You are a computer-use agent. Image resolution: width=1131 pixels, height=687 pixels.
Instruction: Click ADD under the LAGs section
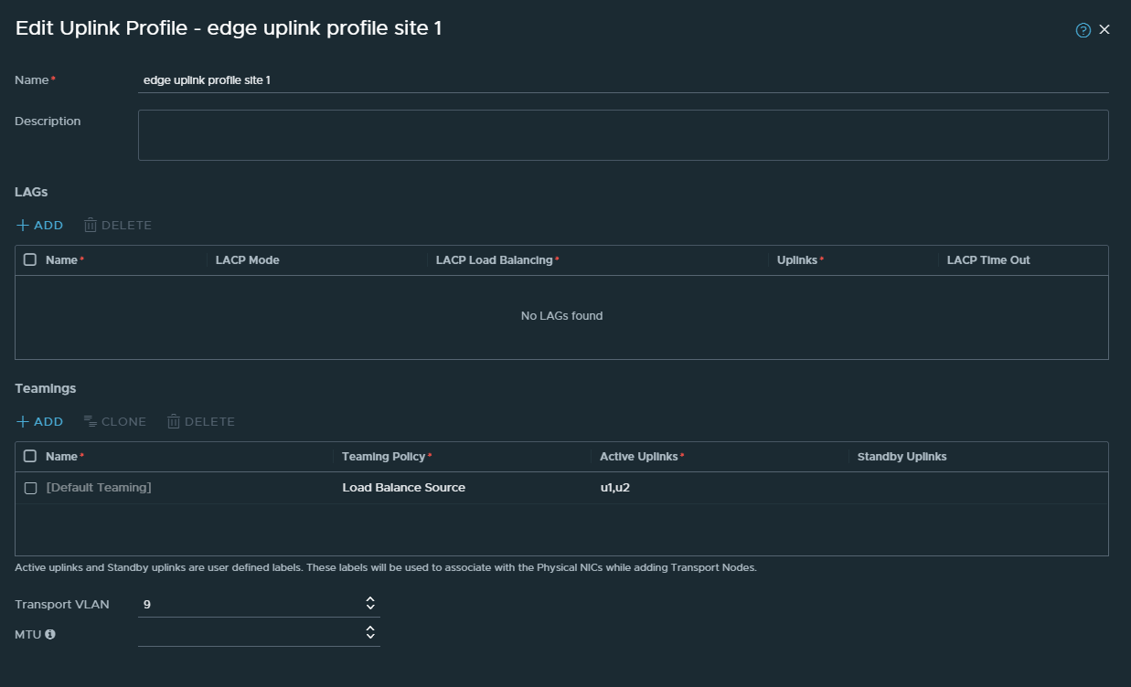pyautogui.click(x=39, y=225)
